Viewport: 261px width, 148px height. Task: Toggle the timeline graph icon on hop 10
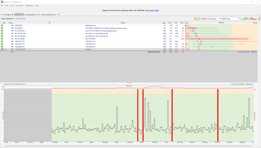click(x=5, y=50)
